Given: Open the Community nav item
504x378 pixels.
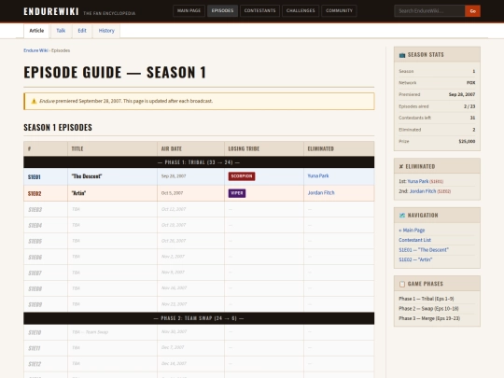Looking at the screenshot, I should pos(339,10).
